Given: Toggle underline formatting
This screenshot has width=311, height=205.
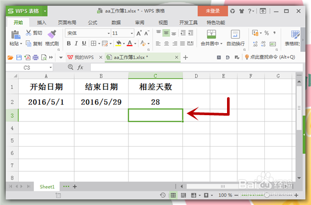Looking at the screenshot, I should point(84,43).
